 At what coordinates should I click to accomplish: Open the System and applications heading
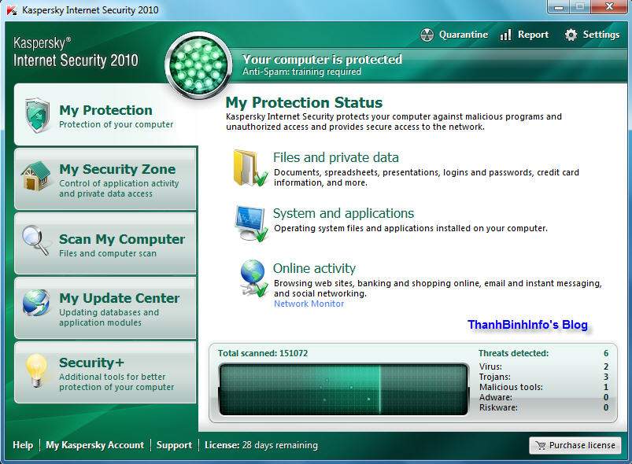click(343, 213)
